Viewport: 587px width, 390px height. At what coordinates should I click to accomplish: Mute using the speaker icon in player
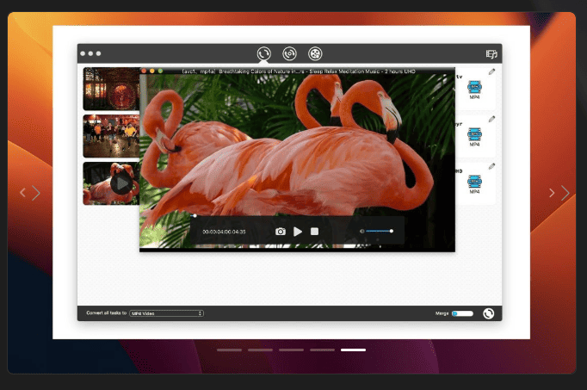click(x=361, y=232)
